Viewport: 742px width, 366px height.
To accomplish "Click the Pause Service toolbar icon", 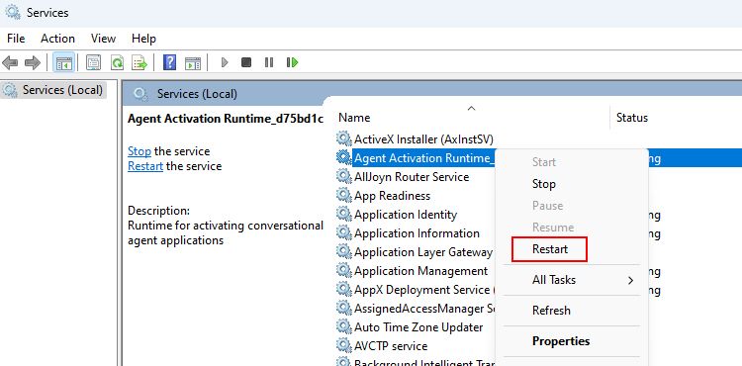I will [x=269, y=62].
